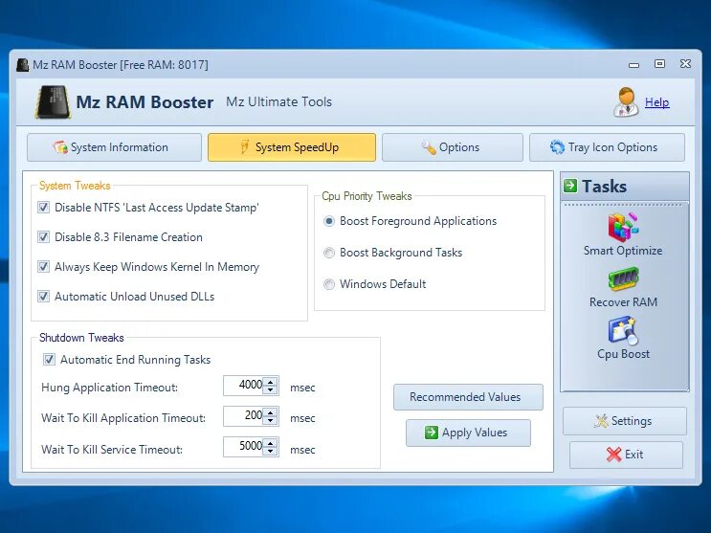The height and width of the screenshot is (533, 711).
Task: Click the Exit button
Action: tap(626, 455)
